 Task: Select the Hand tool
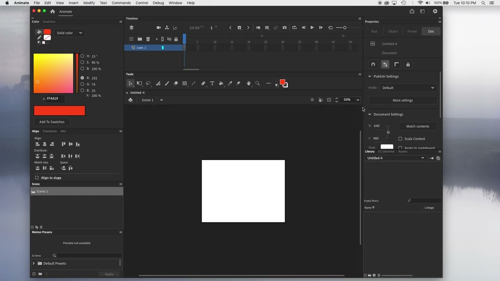click(248, 84)
